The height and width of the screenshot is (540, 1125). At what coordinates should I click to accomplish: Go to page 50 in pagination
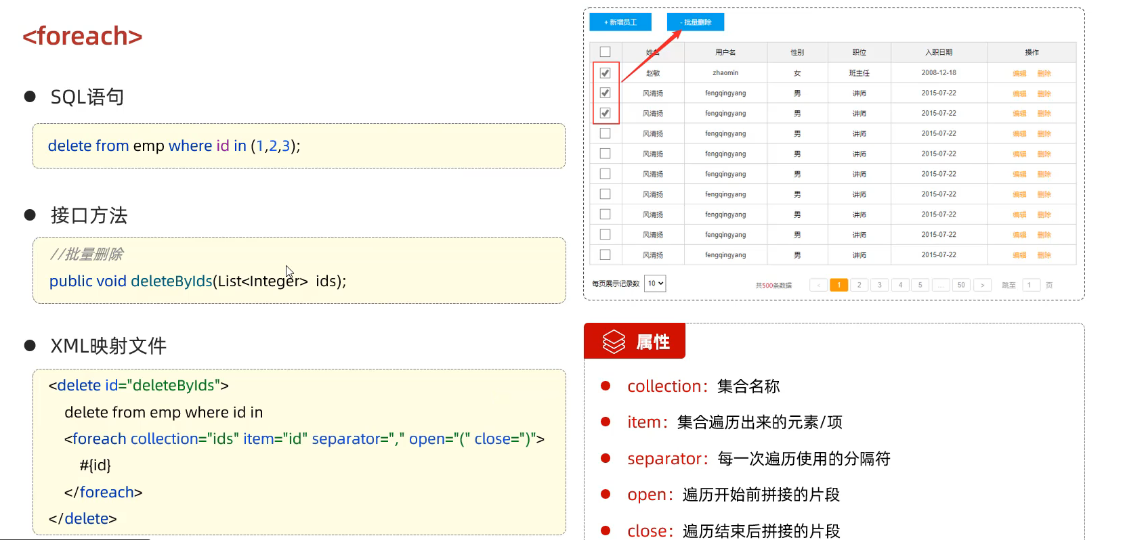[961, 285]
